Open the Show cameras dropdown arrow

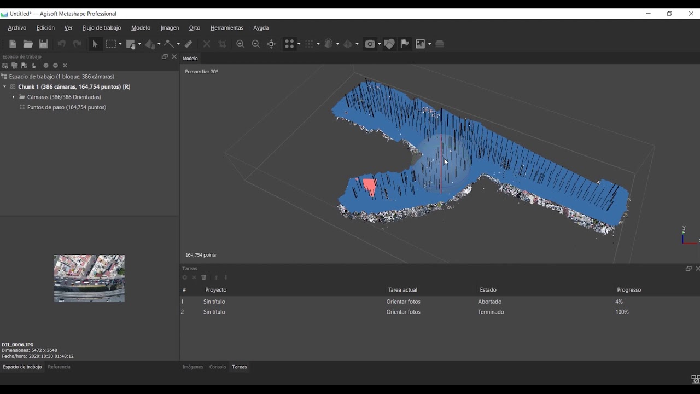380,44
